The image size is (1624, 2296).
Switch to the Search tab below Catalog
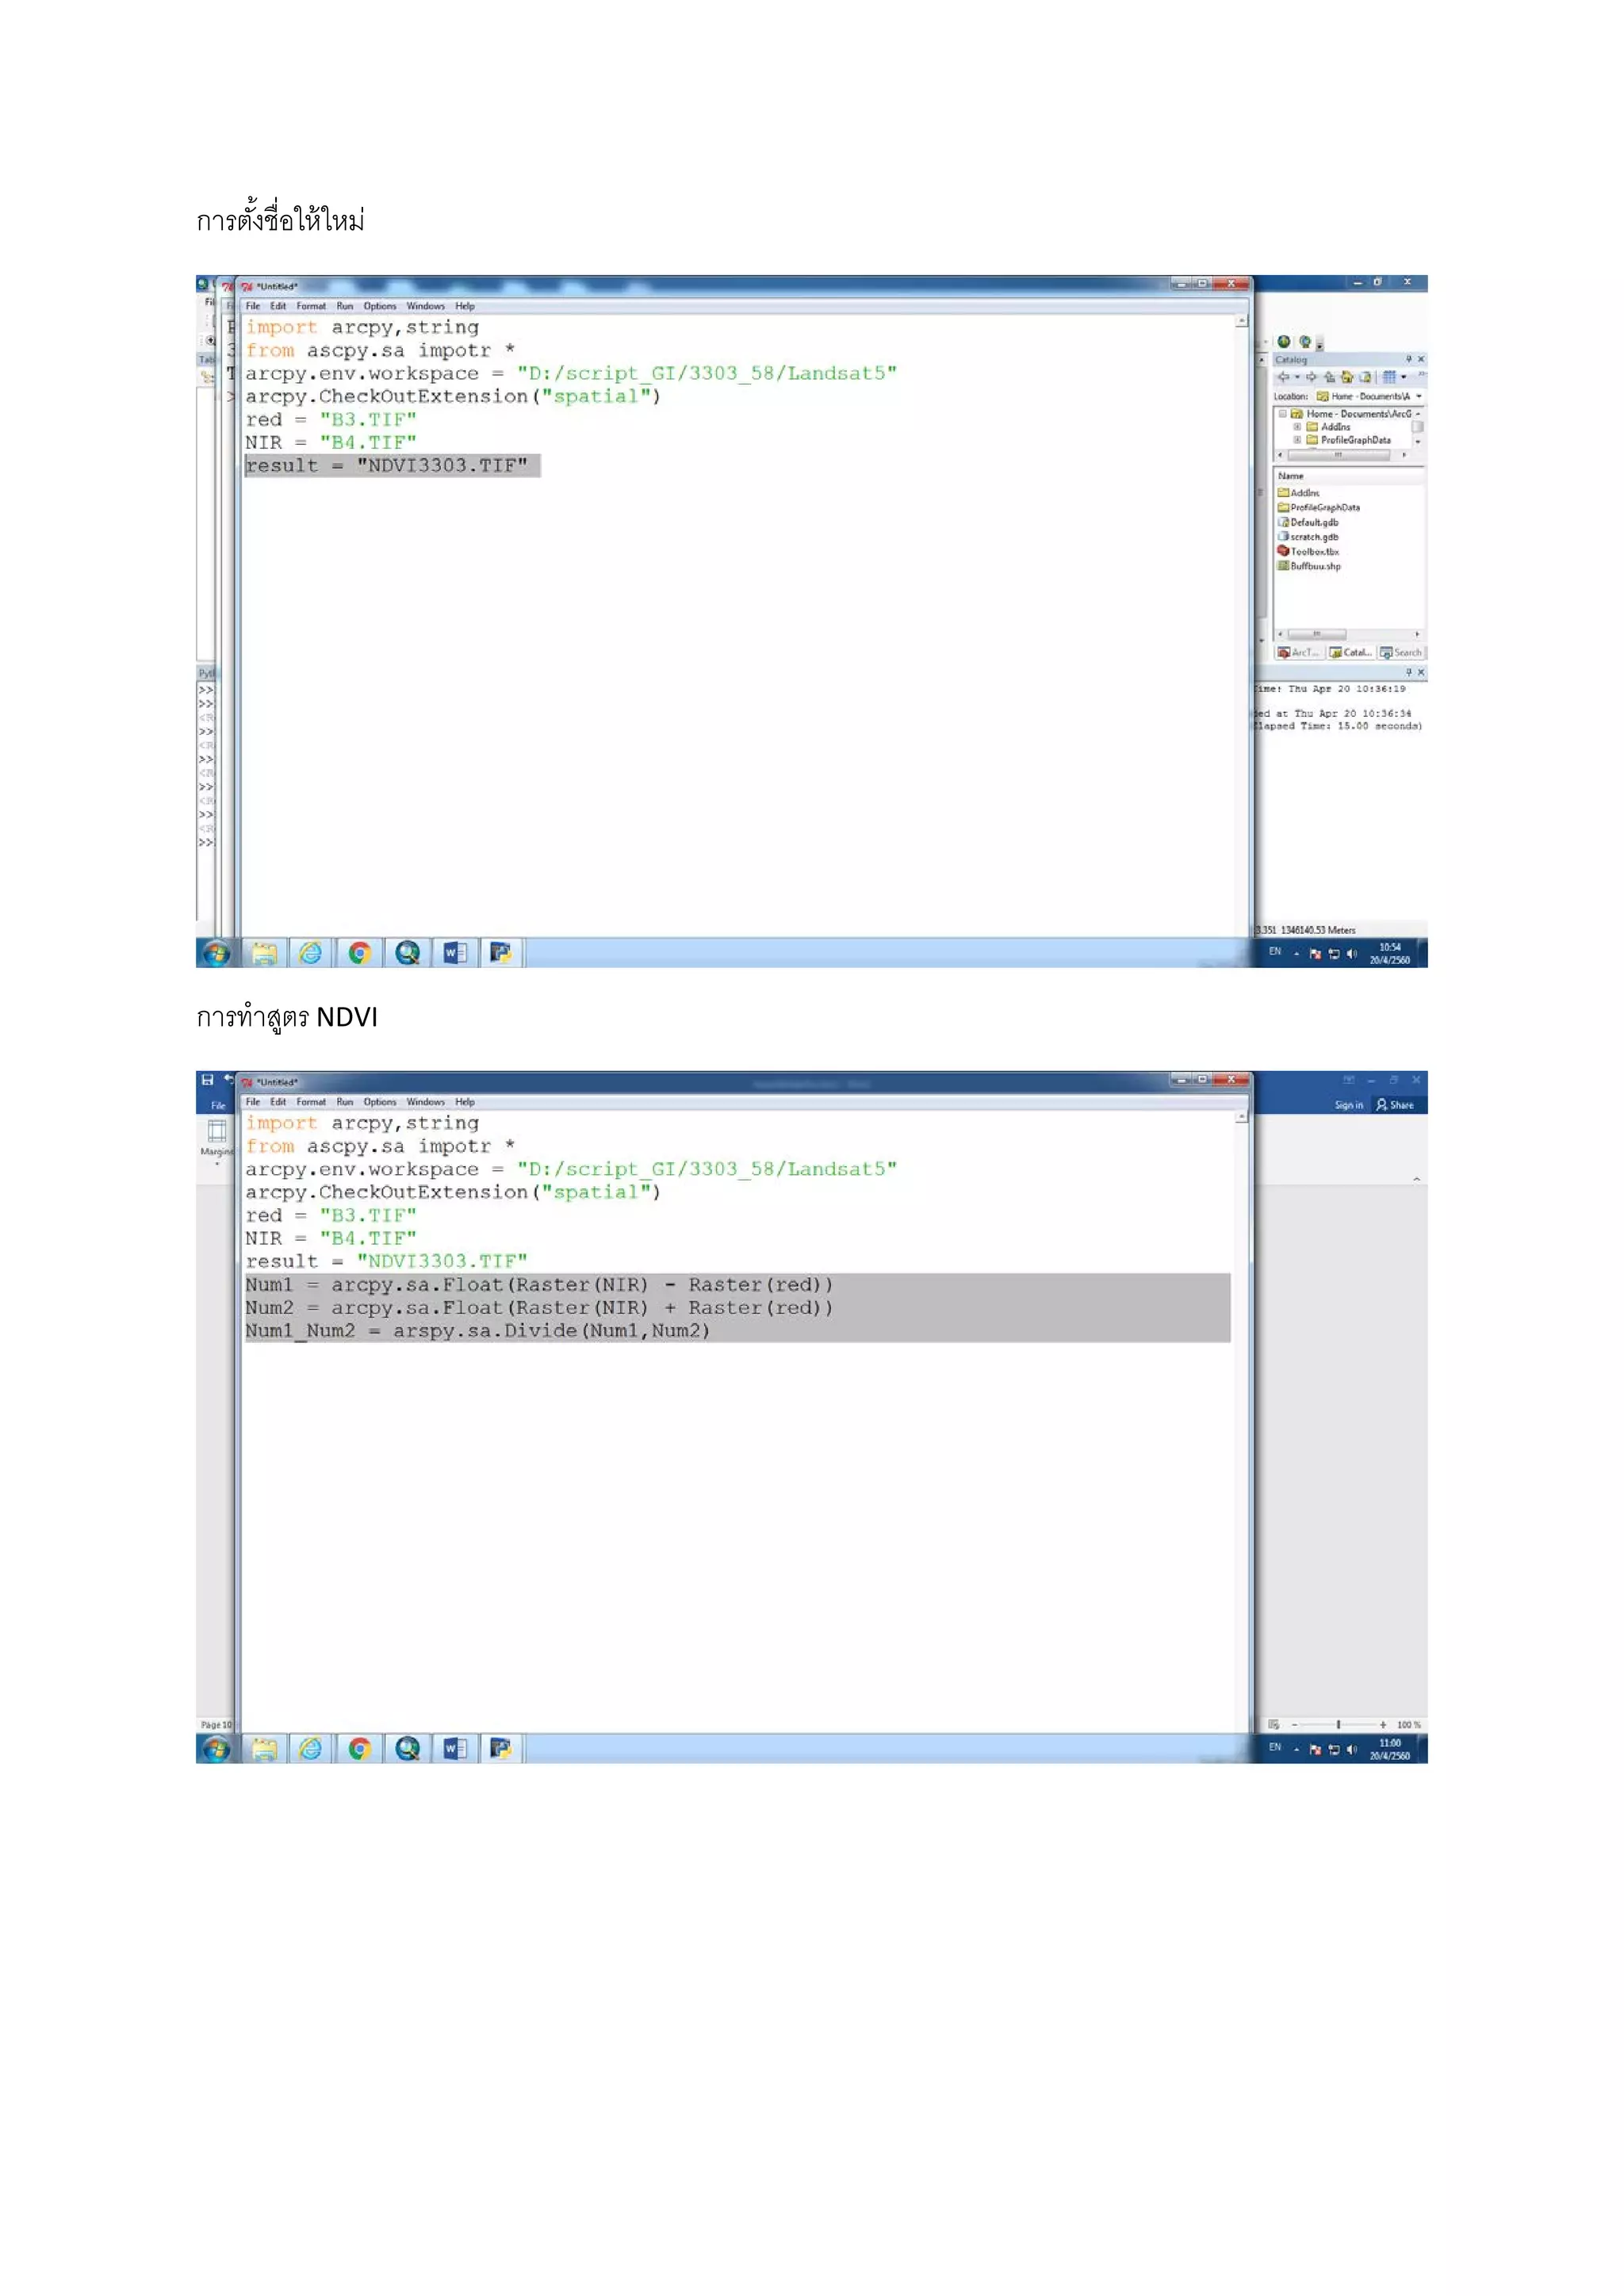coord(1402,652)
